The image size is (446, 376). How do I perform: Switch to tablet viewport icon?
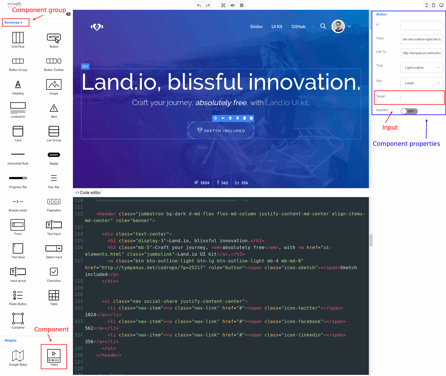[x=433, y=5]
